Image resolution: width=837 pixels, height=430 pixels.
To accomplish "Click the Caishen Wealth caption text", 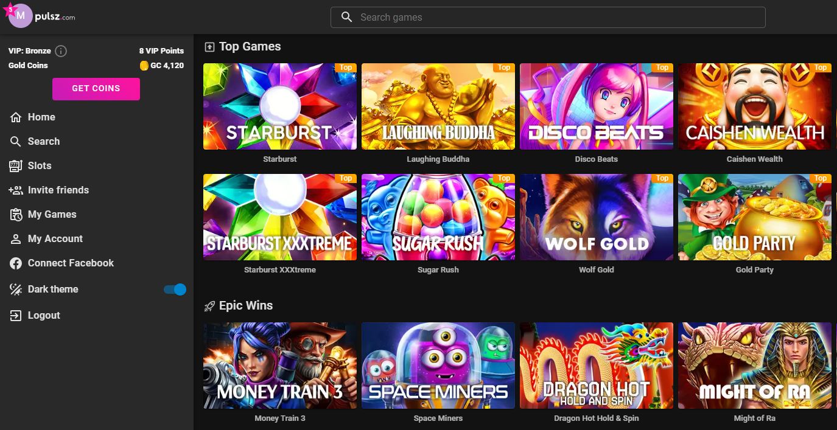I will (755, 159).
